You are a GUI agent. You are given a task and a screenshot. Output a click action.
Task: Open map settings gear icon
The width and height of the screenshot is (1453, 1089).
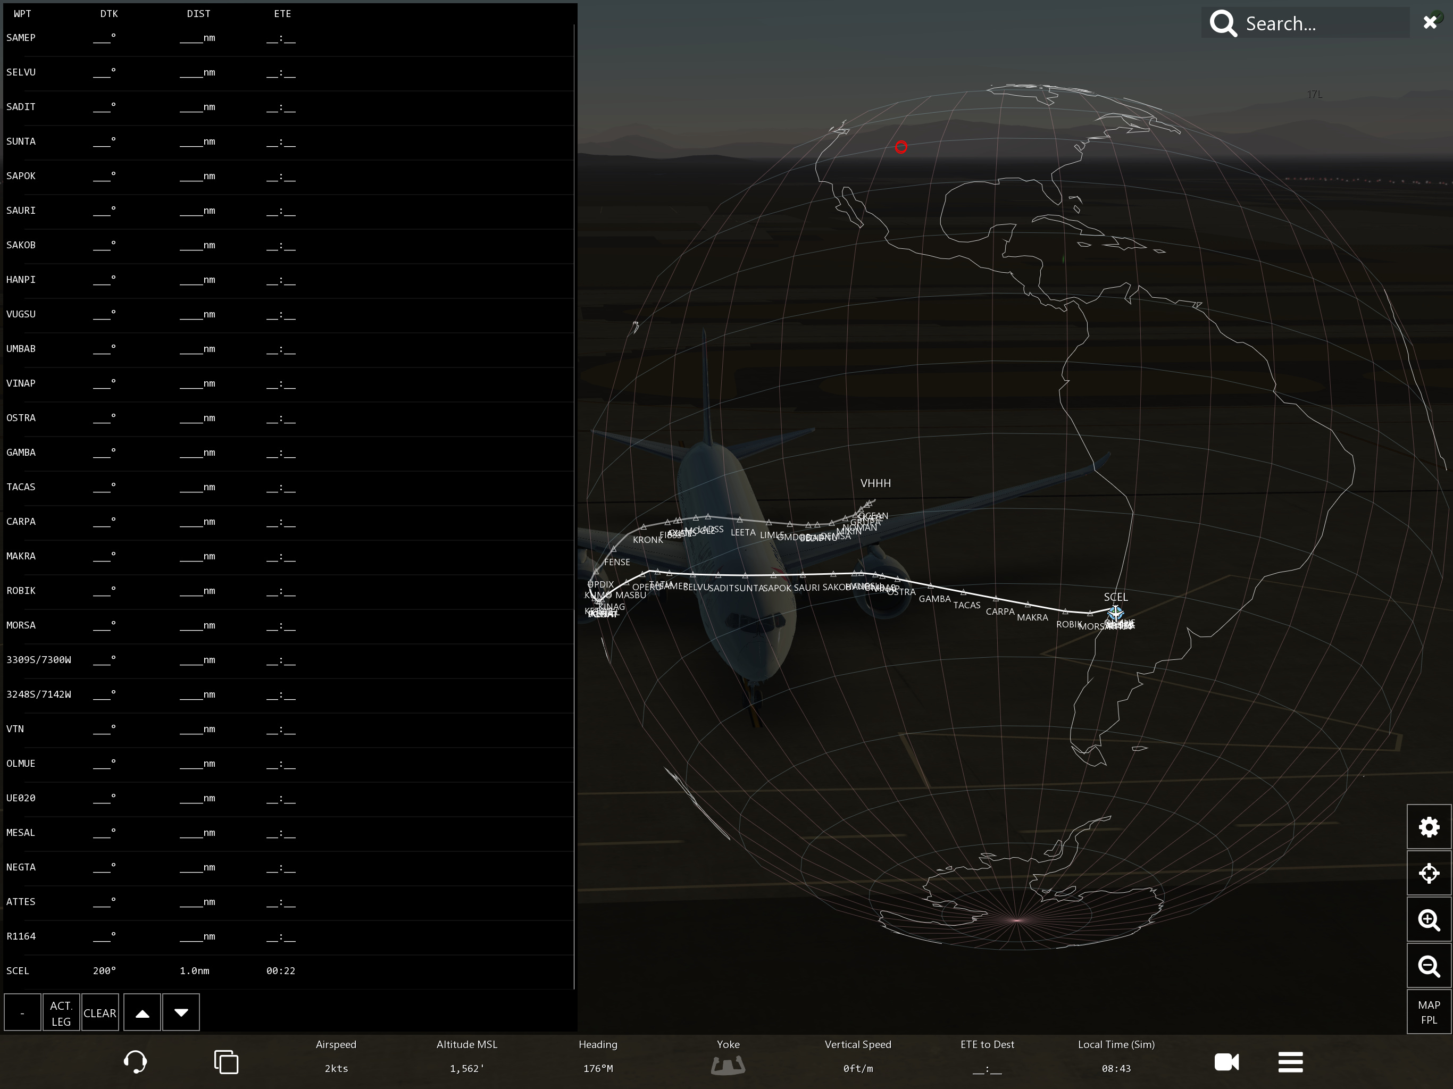[x=1429, y=827]
